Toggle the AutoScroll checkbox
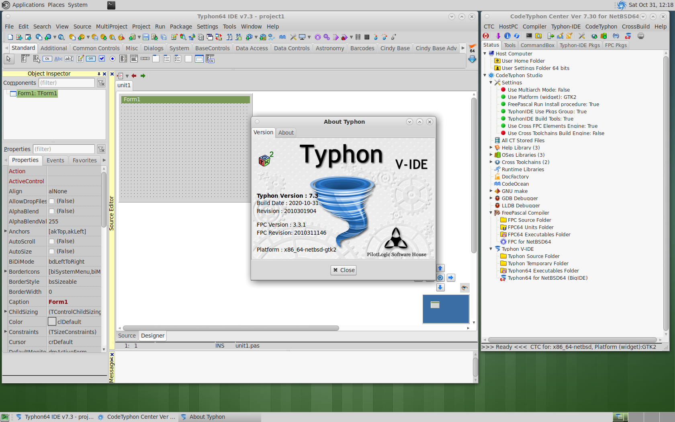Viewport: 675px width, 422px height. (51, 241)
